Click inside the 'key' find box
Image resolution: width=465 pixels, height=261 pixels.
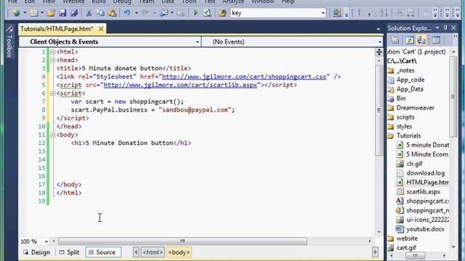pos(275,13)
